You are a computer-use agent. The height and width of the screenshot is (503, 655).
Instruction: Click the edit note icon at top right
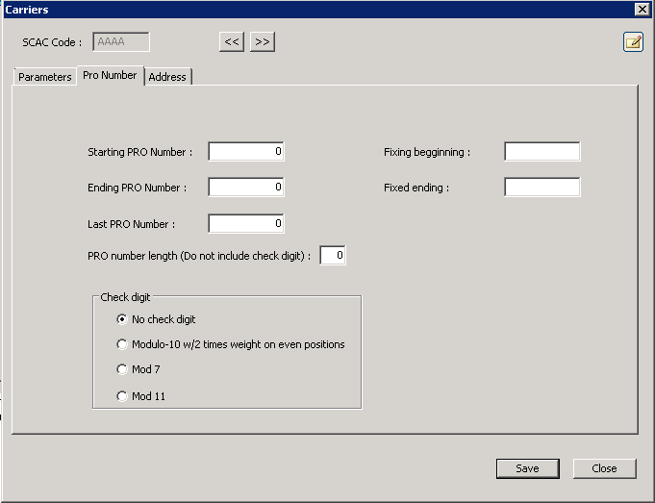pyautogui.click(x=632, y=41)
